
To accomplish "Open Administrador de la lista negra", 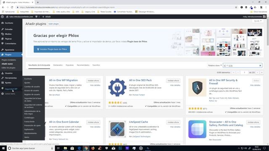I will tap(32, 112).
